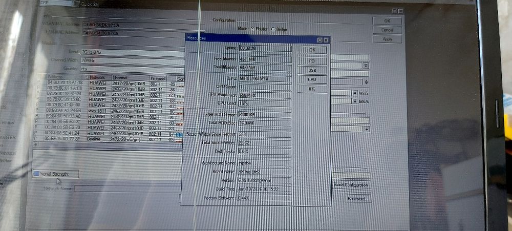Image resolution: width=512 pixels, height=231 pixels.
Task: Open PCI info in Resources dialog
Action: (312, 61)
